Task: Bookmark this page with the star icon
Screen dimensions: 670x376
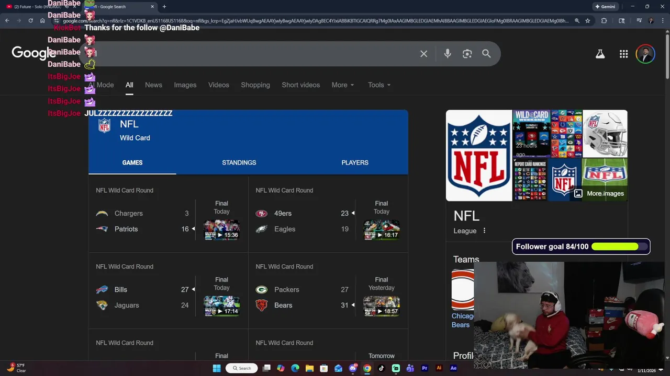Action: [x=588, y=20]
